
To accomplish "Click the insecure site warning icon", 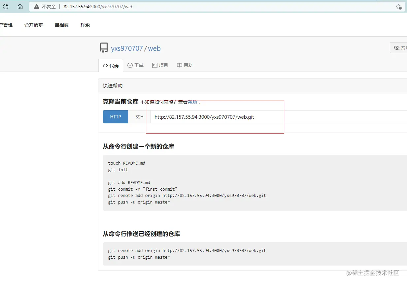I will (37, 7).
